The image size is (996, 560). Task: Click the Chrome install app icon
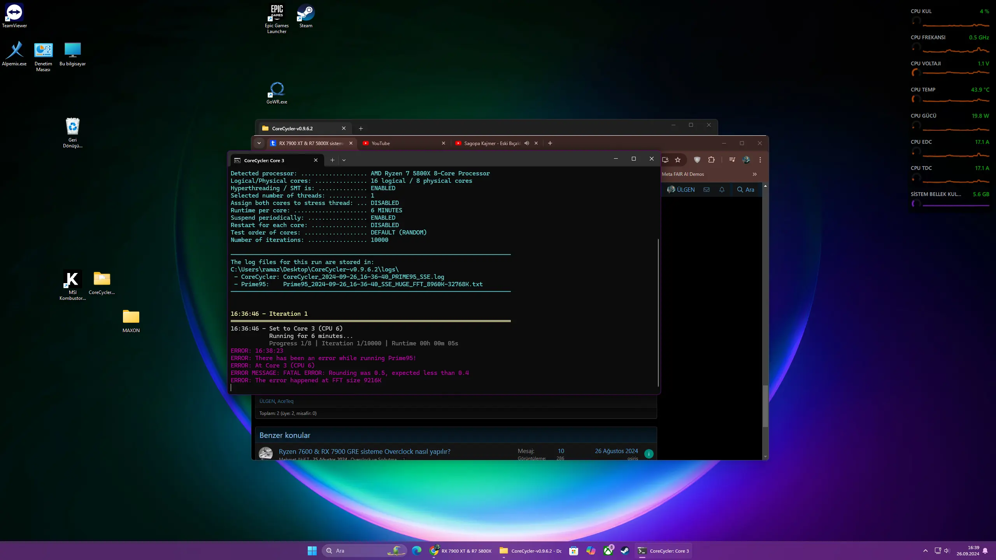coord(665,160)
